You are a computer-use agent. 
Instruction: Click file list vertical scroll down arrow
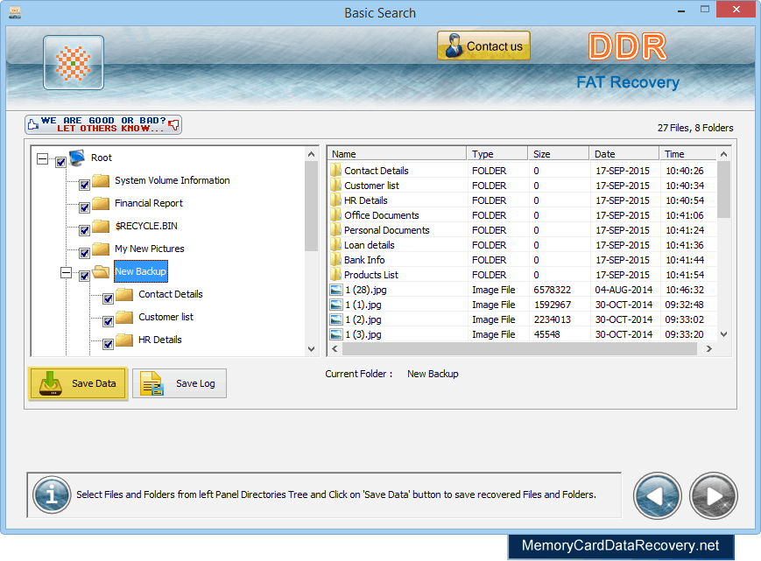(x=723, y=334)
